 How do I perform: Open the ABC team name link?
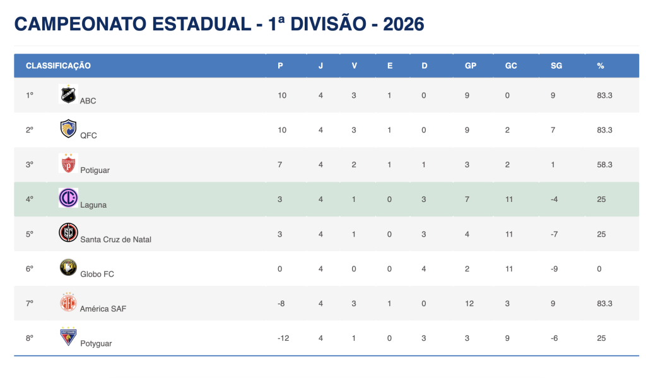coord(88,101)
